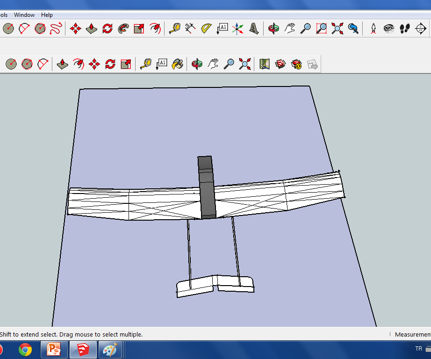
Task: Click the Add Location map icon
Action: (x=265, y=64)
